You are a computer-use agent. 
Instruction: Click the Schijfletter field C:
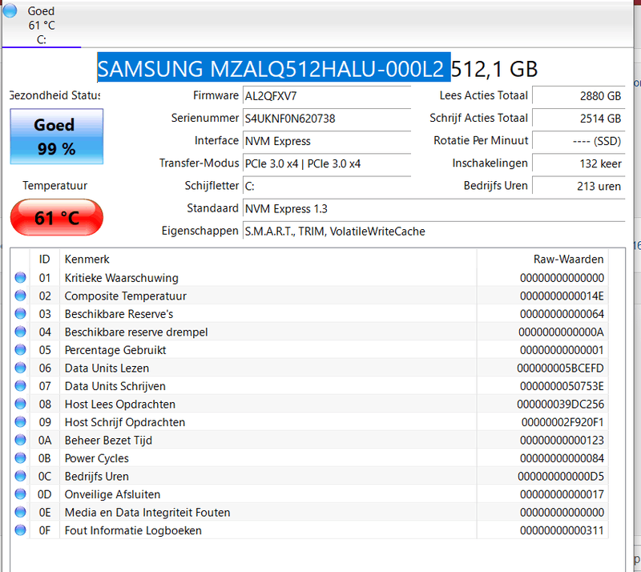(327, 186)
